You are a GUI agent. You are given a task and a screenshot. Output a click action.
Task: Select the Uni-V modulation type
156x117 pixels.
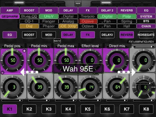point(49,16)
